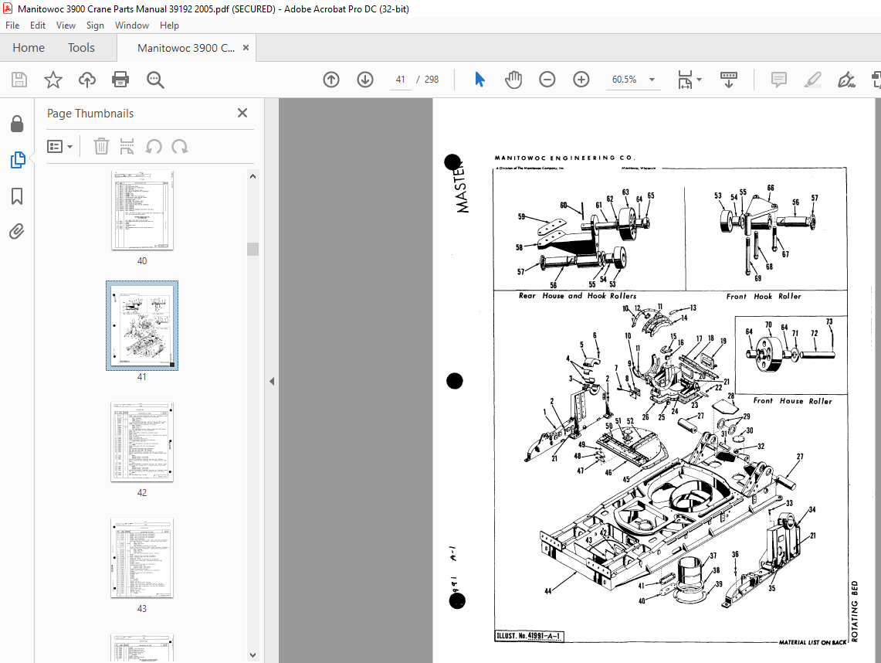Screen dimensions: 881x663
Task: Collapse the navigation pane arrow
Action: point(272,381)
